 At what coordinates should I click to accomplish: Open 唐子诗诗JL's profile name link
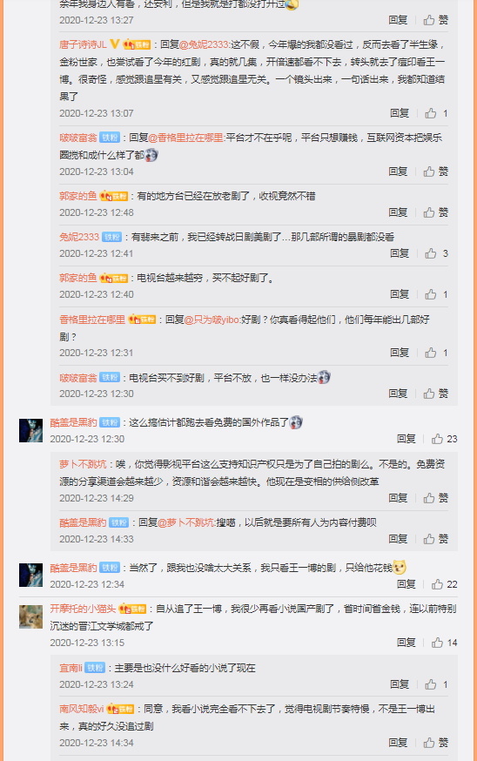pyautogui.click(x=83, y=44)
